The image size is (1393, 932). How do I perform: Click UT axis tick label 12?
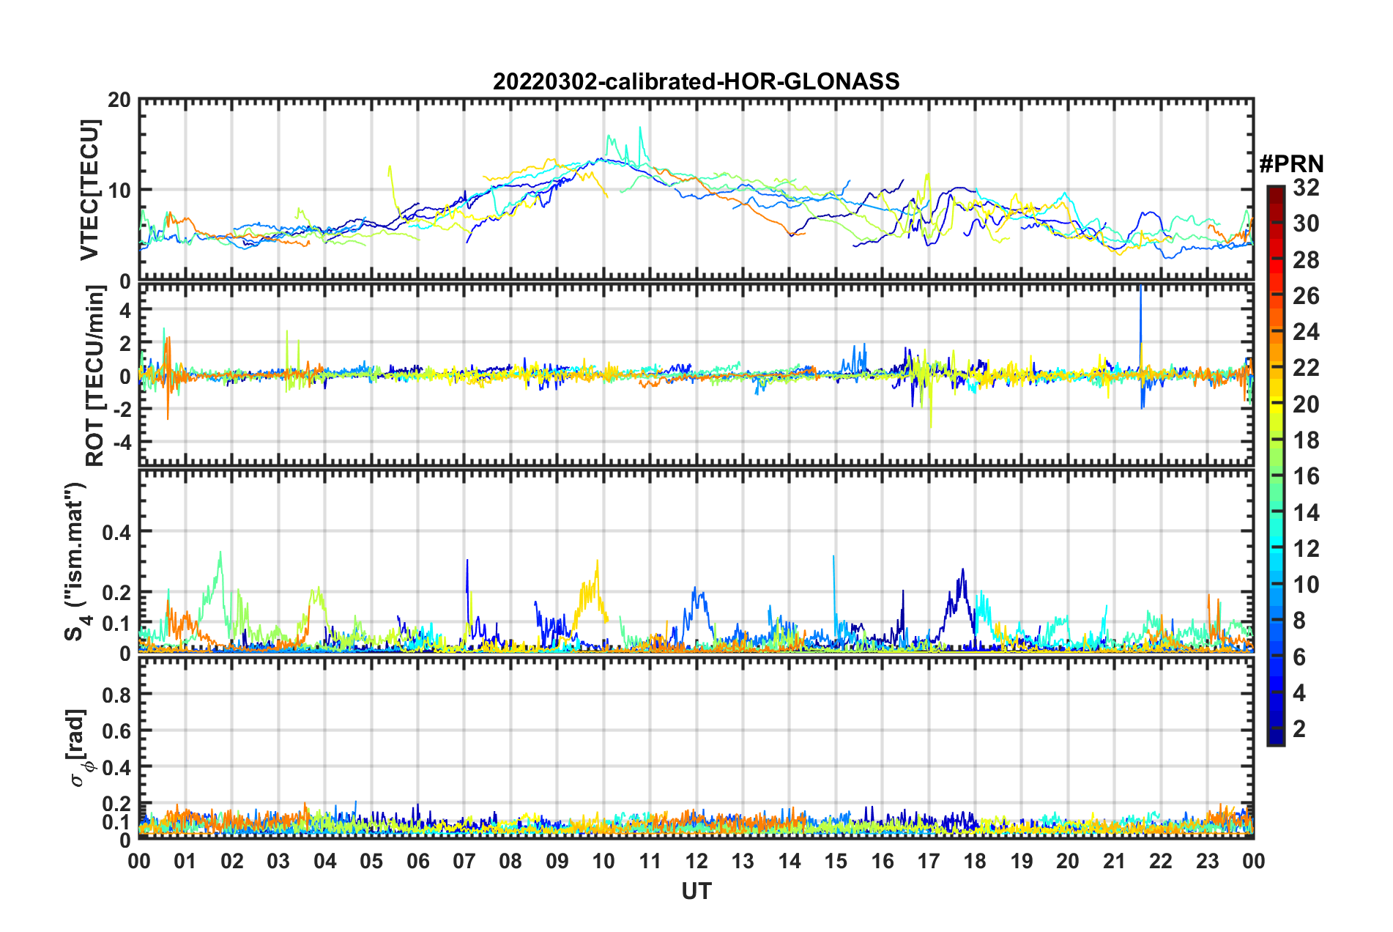tap(696, 861)
